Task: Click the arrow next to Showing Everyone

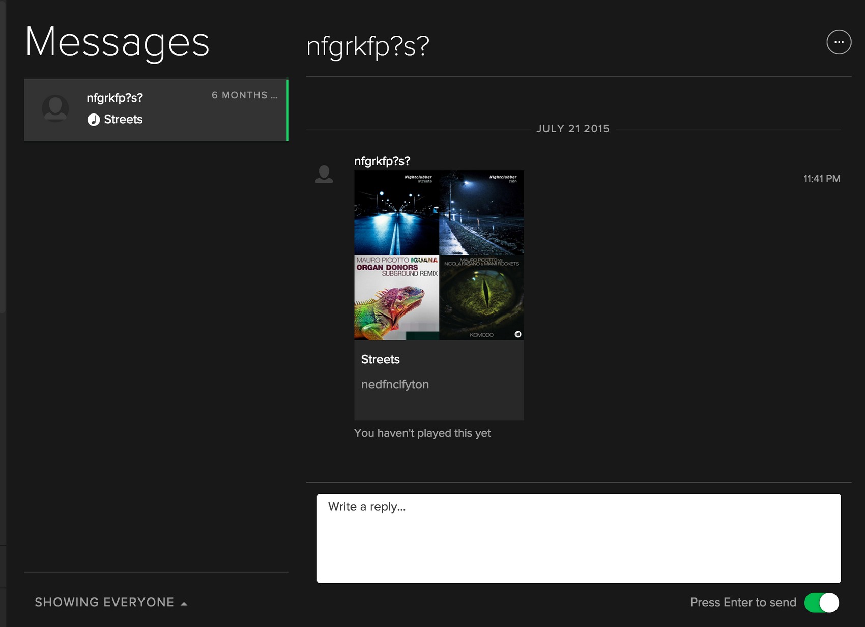Action: pos(184,604)
